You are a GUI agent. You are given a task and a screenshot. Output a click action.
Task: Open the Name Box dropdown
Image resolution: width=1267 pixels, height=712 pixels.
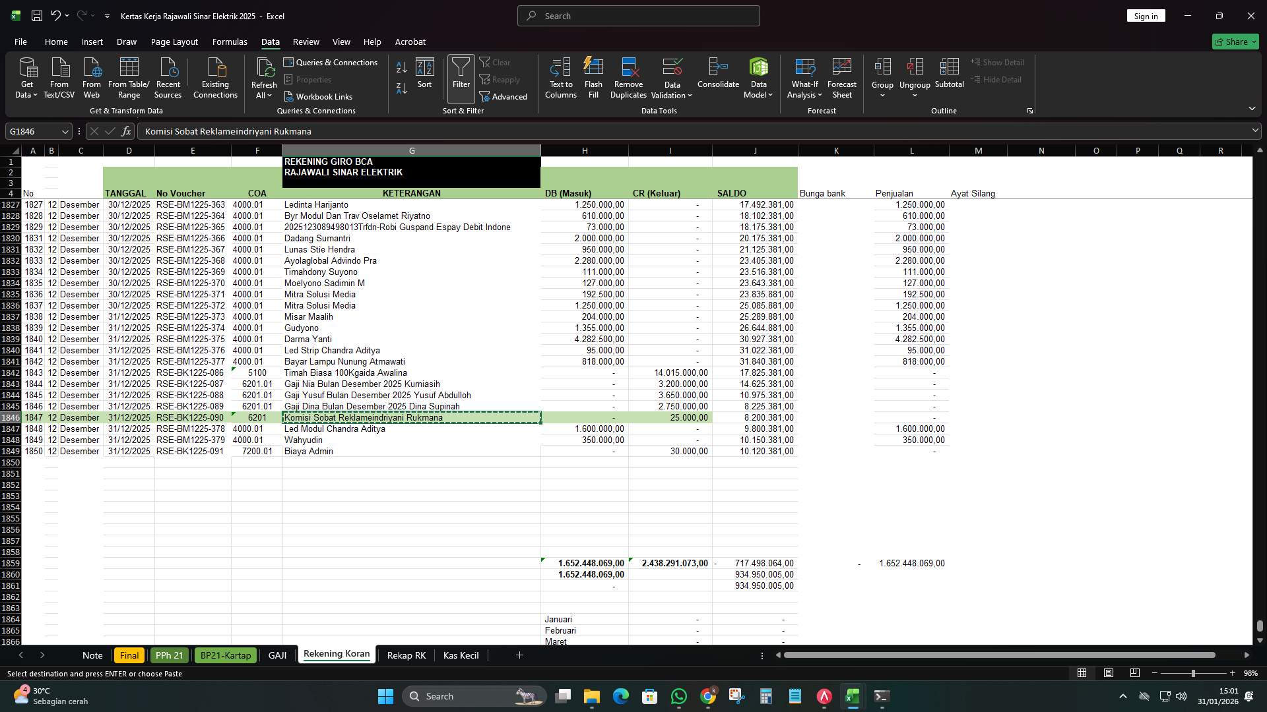point(65,131)
